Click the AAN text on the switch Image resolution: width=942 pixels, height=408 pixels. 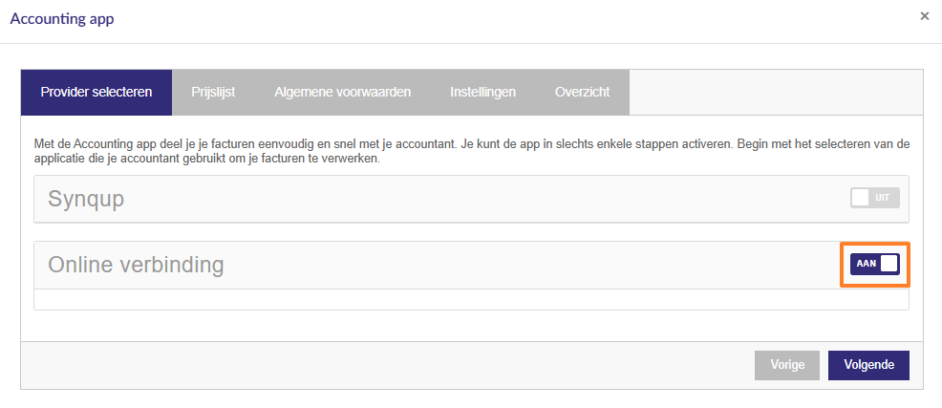pyautogui.click(x=867, y=264)
